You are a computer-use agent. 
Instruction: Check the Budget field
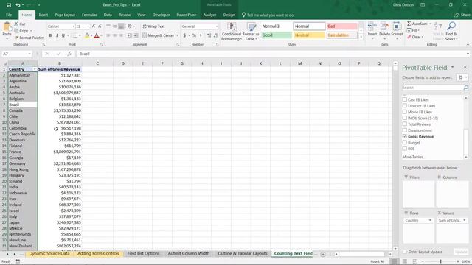point(405,143)
